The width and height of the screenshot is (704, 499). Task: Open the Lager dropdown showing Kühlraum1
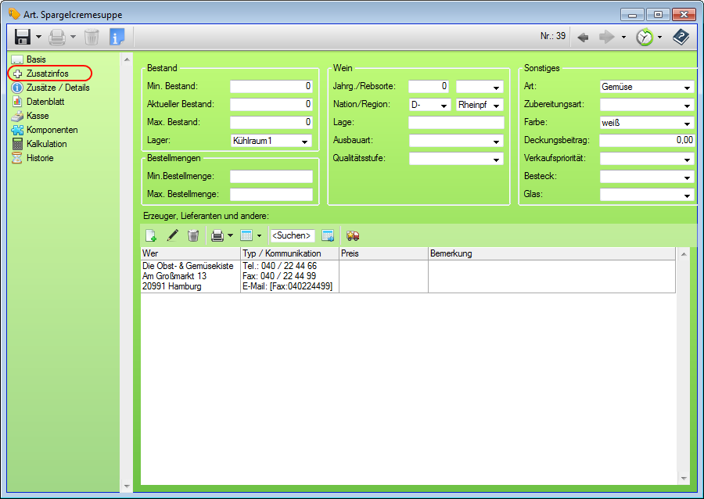click(305, 142)
